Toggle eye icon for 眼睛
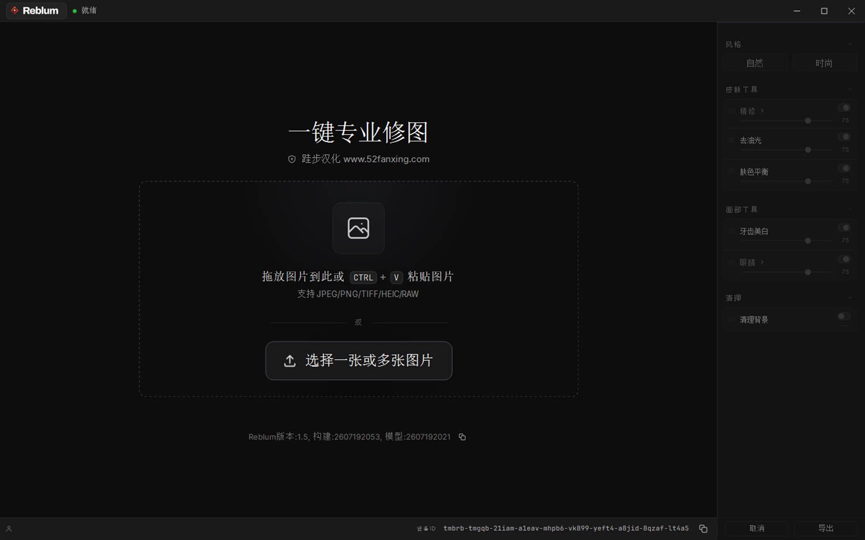Image resolution: width=865 pixels, height=540 pixels. (731, 262)
